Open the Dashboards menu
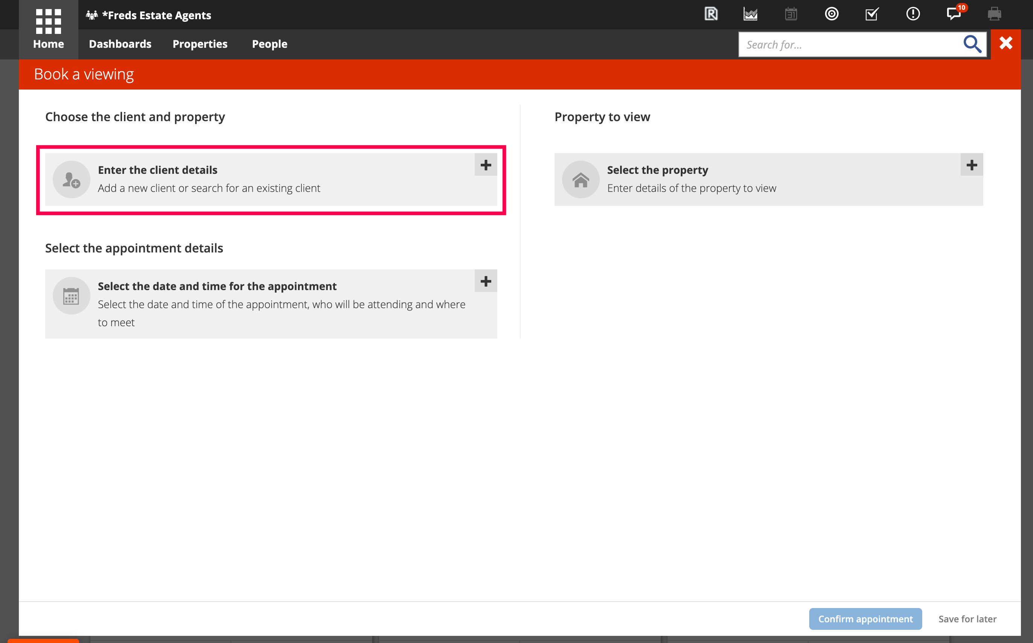Viewport: 1033px width, 643px height. [x=120, y=44]
